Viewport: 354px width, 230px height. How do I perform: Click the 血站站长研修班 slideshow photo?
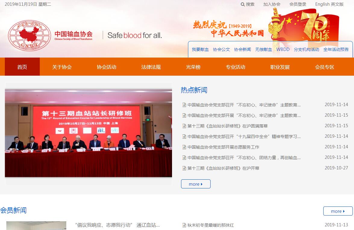click(x=88, y=133)
